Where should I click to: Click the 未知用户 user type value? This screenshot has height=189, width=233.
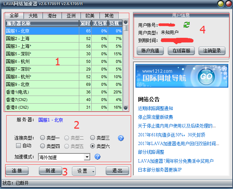(169, 32)
